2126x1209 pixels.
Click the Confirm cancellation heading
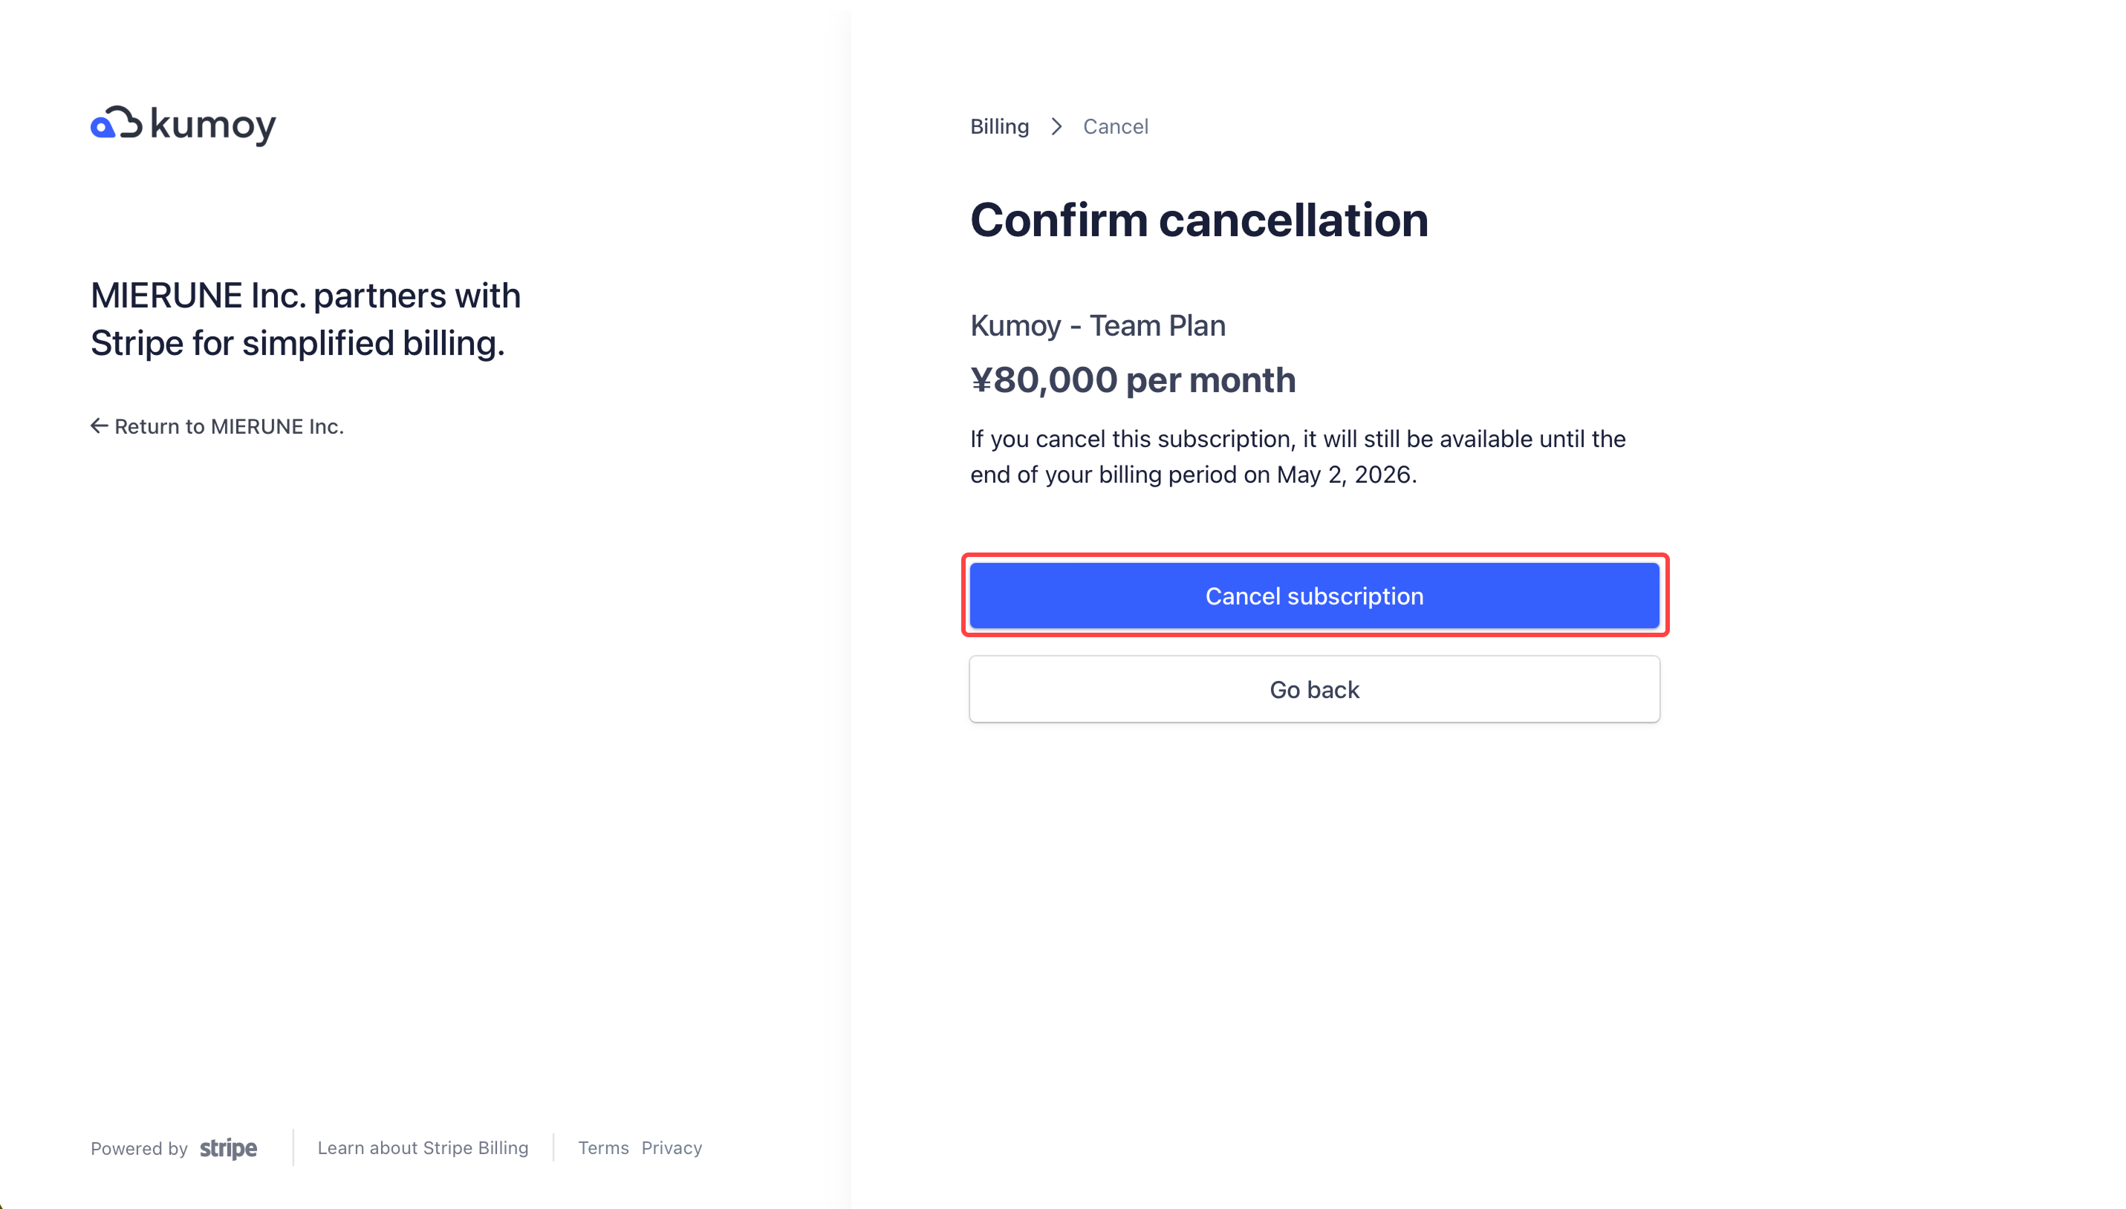1199,219
